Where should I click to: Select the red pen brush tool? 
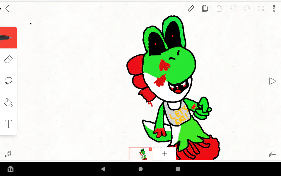click(x=8, y=38)
